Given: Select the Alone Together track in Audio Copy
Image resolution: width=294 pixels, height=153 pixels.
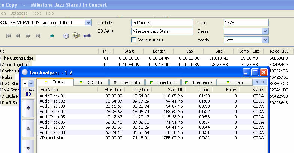Looking at the screenshot, I should pyautogui.click(x=16, y=65).
